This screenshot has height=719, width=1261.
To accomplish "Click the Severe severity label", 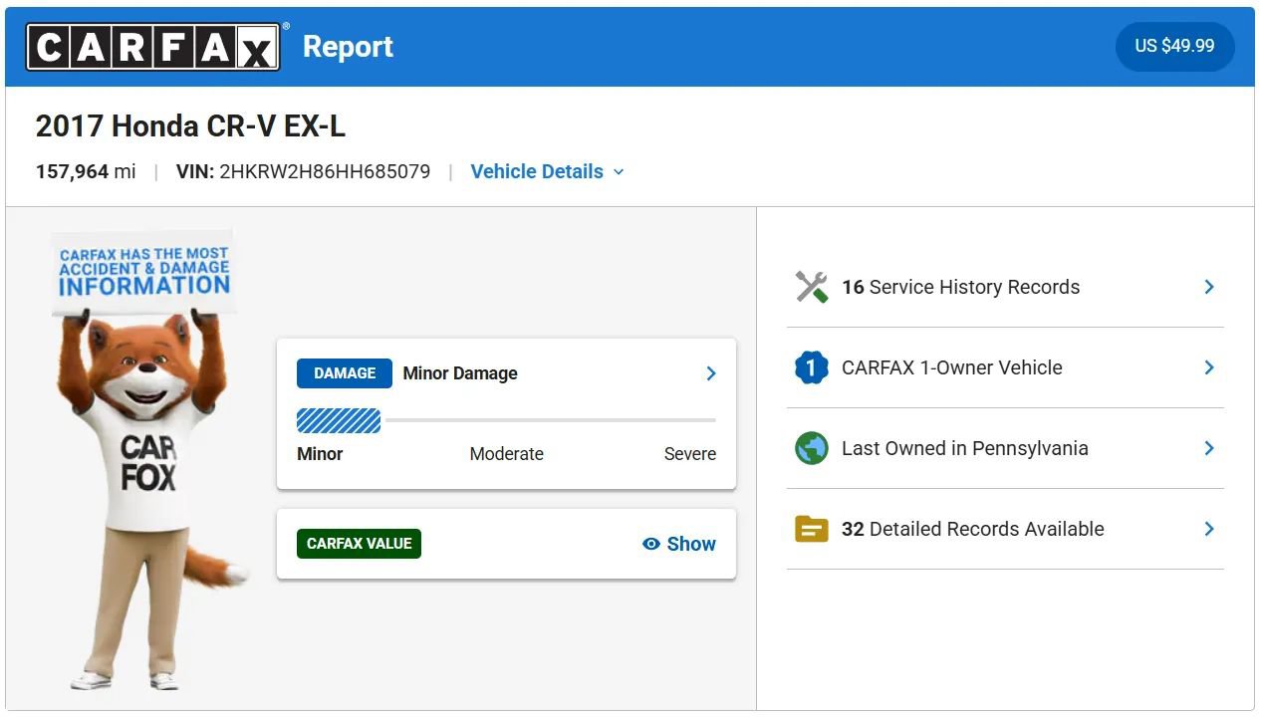I will (x=690, y=453).
